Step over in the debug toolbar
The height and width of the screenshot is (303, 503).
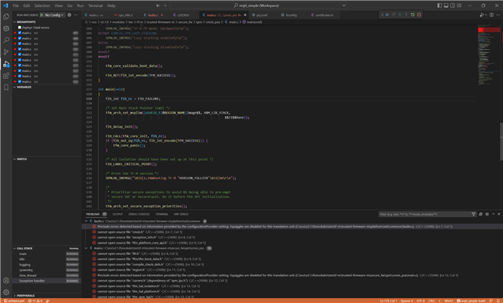393,15
